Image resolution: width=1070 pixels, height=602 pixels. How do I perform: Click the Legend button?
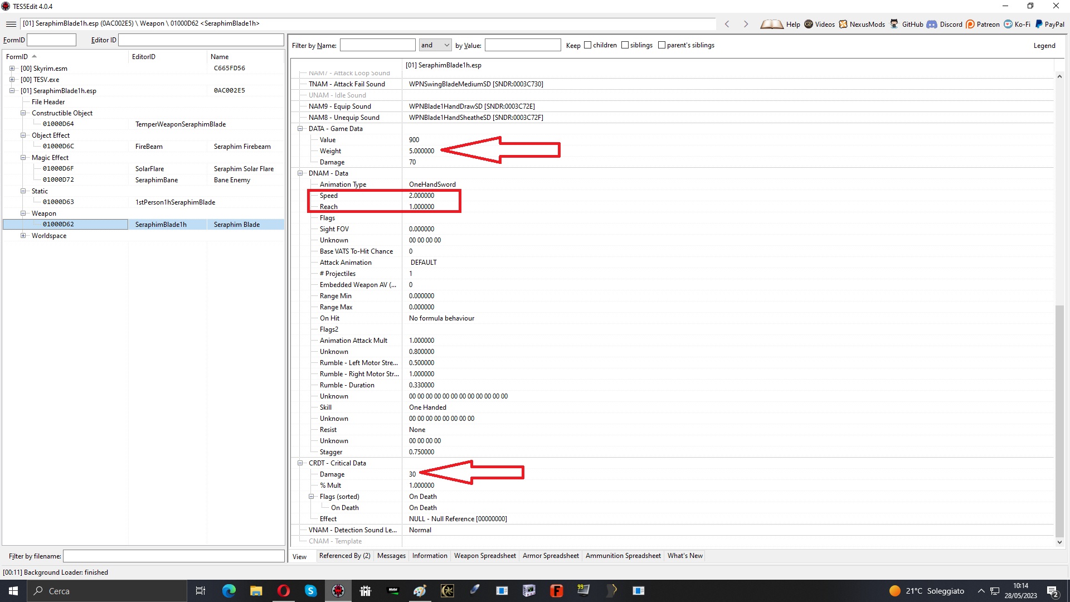(x=1044, y=46)
